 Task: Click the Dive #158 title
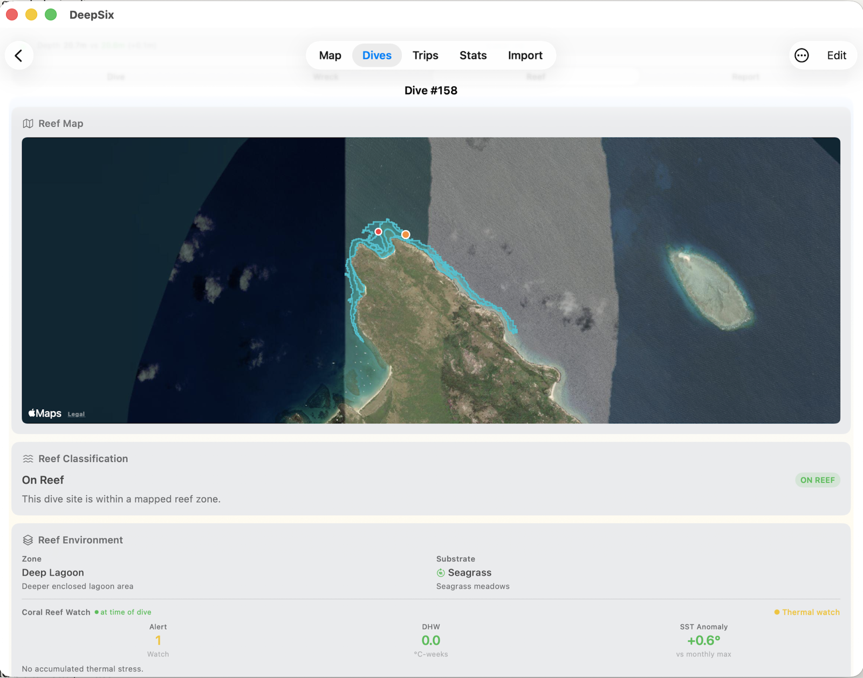(431, 91)
